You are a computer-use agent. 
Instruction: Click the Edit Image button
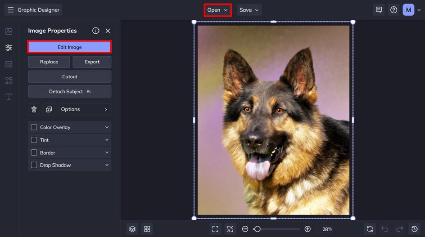pyautogui.click(x=69, y=47)
